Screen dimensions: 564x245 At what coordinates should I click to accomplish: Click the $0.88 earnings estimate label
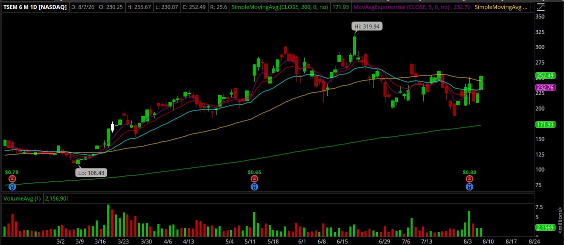tap(469, 172)
